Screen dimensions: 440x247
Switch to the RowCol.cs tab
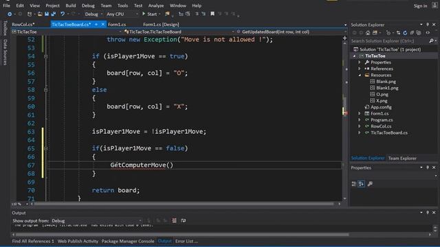(x=23, y=25)
